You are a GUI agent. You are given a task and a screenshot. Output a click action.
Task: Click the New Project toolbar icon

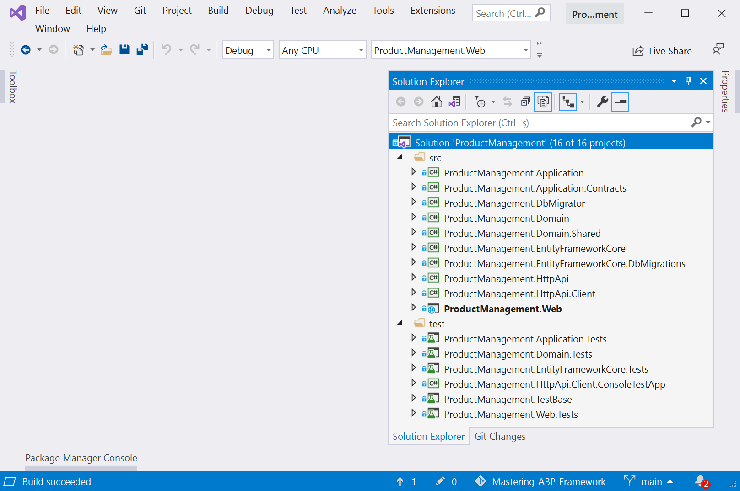pyautogui.click(x=79, y=50)
